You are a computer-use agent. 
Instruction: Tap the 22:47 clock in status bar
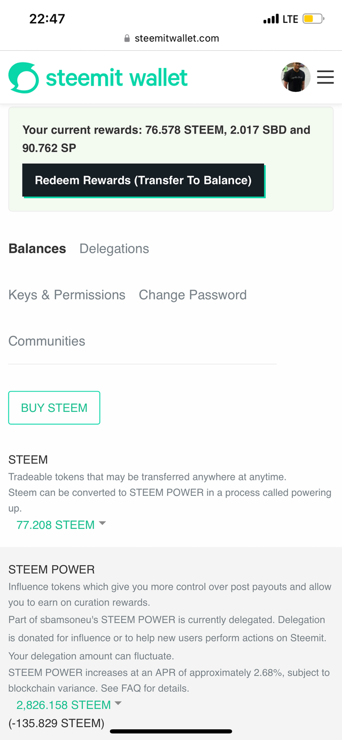pos(47,19)
